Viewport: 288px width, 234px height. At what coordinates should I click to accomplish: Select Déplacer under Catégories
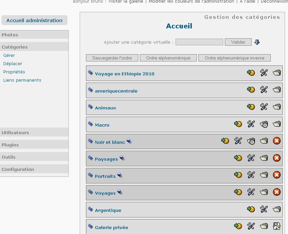tap(13, 63)
